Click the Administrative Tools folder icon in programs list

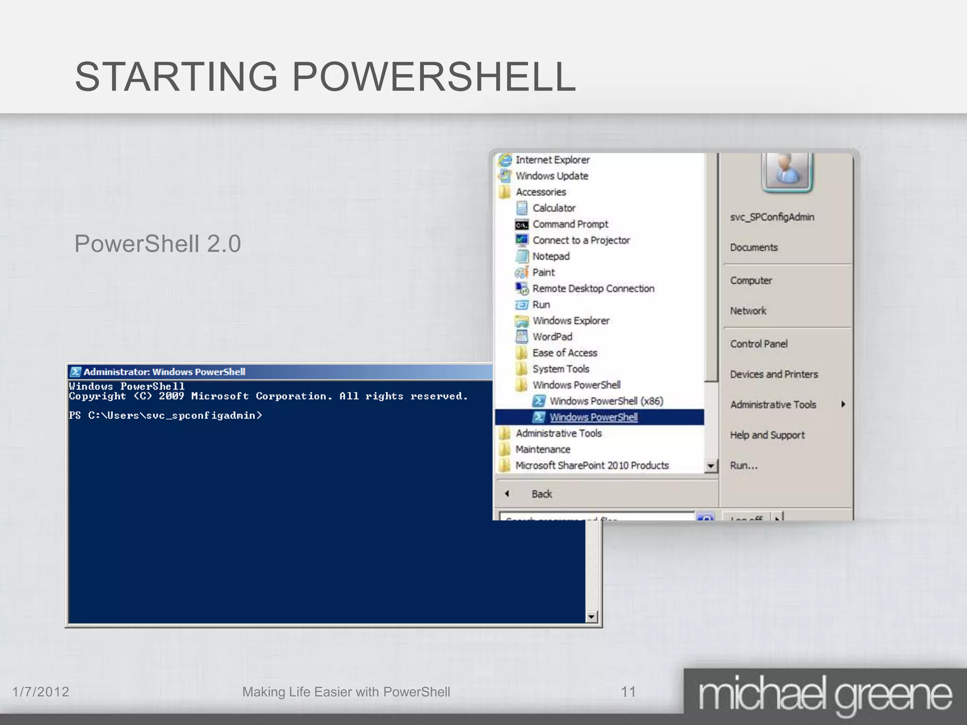505,433
